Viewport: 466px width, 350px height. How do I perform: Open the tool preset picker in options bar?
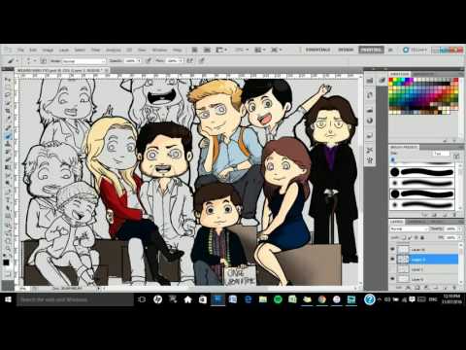coord(13,60)
